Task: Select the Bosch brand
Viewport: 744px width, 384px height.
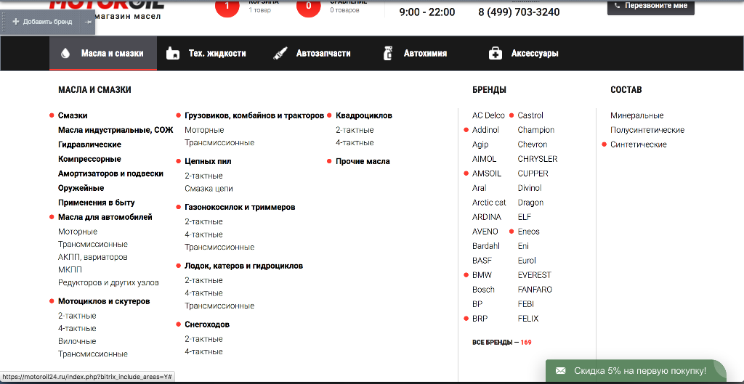Action: click(x=483, y=290)
